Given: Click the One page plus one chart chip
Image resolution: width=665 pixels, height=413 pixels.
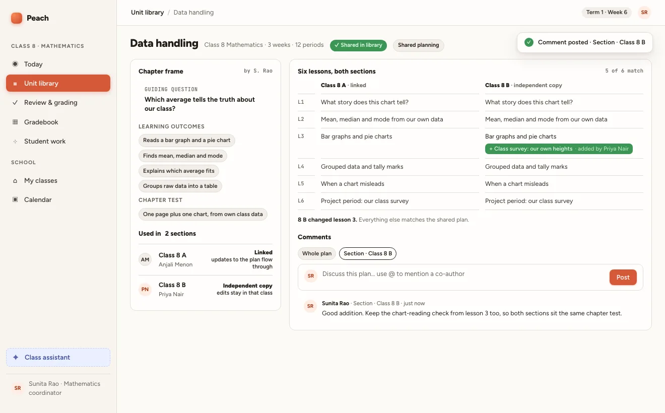Looking at the screenshot, I should (x=203, y=215).
